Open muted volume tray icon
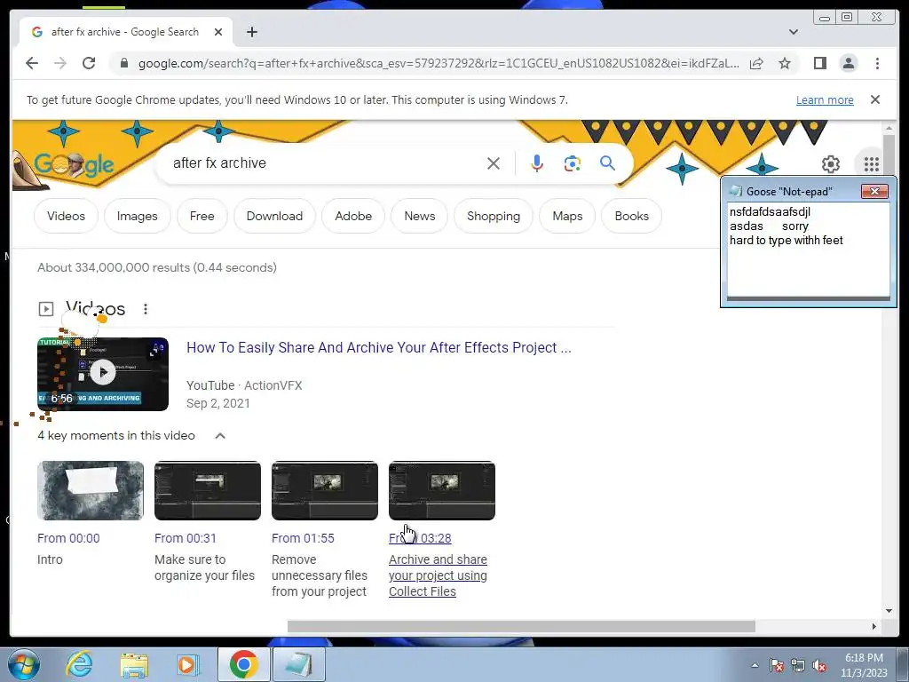This screenshot has height=682, width=909. pos(819,665)
